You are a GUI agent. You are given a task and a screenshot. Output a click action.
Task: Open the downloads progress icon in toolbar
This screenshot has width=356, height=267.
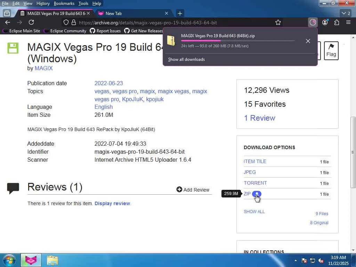[x=313, y=22]
